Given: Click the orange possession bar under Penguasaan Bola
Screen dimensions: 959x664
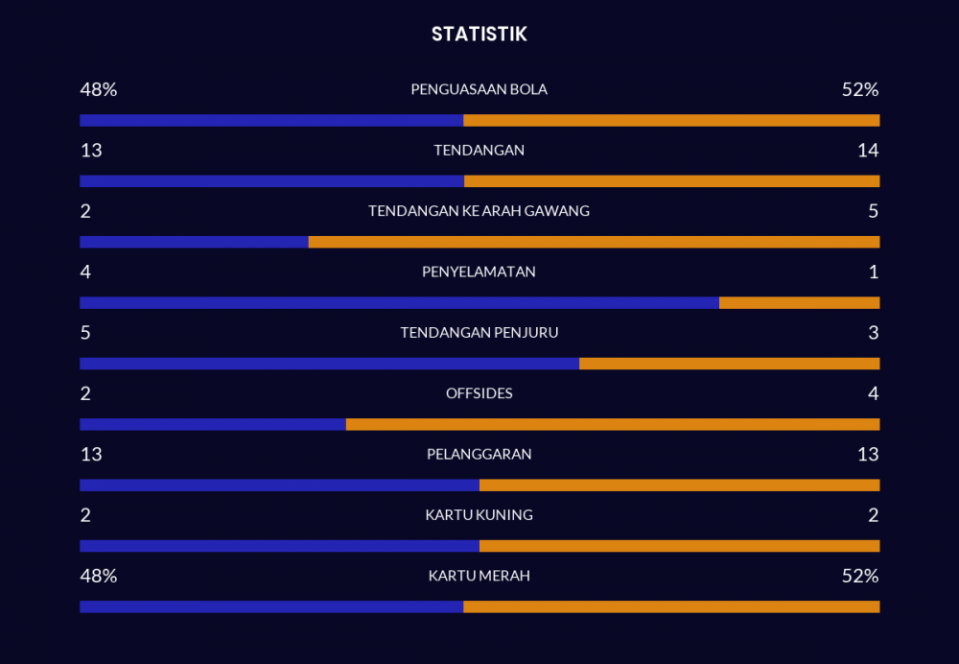Looking at the screenshot, I should [671, 120].
